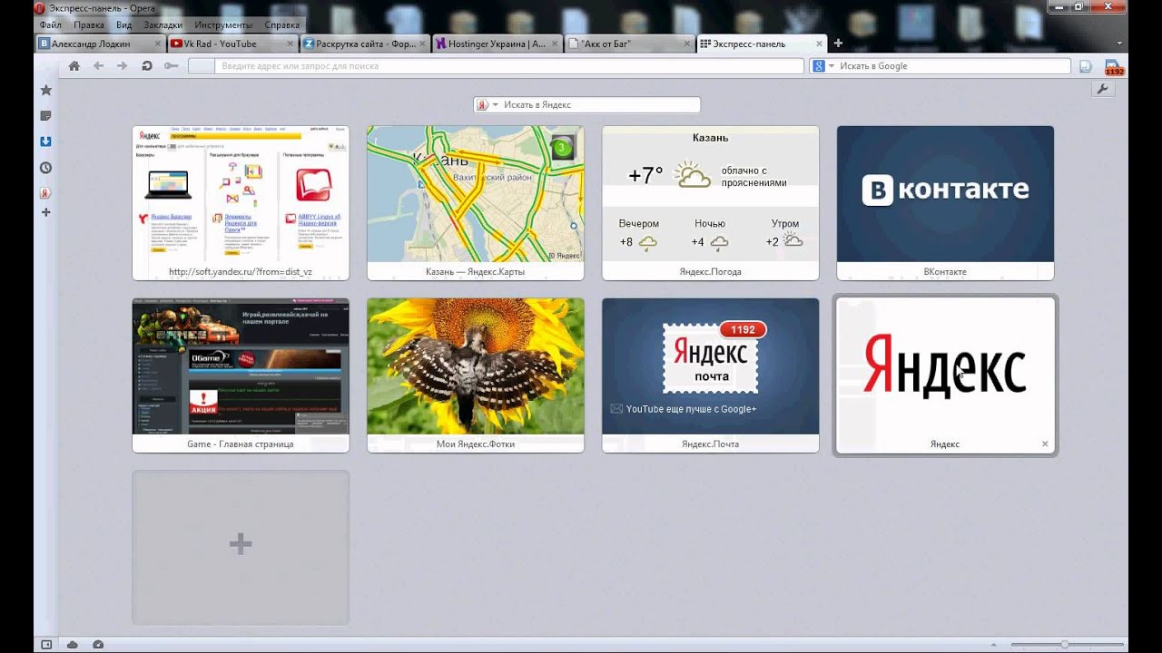The image size is (1162, 653).
Task: Open the Яндекс speed dial tile
Action: pyautogui.click(x=945, y=375)
